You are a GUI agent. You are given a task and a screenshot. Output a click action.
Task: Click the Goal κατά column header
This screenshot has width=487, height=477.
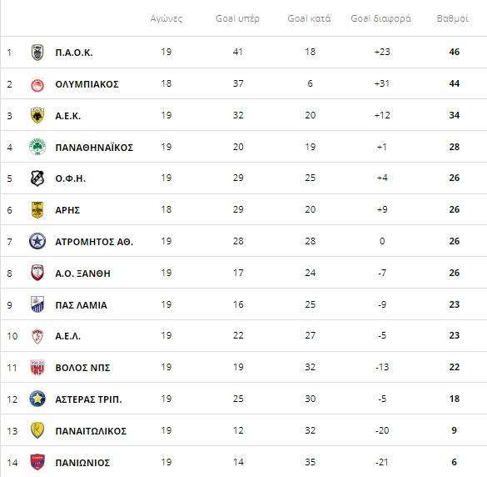(310, 18)
